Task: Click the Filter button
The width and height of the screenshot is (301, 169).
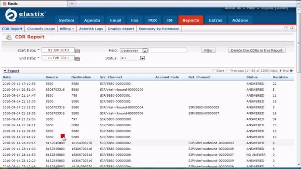Action: point(208,50)
